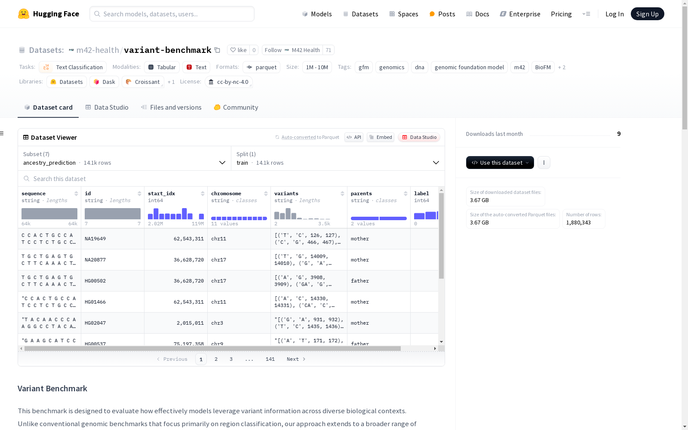The height and width of the screenshot is (430, 688).
Task: Open Docs in top navigation
Action: 478,14
